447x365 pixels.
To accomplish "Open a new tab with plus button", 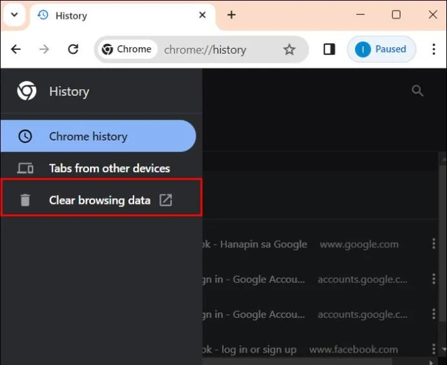I will click(x=231, y=15).
